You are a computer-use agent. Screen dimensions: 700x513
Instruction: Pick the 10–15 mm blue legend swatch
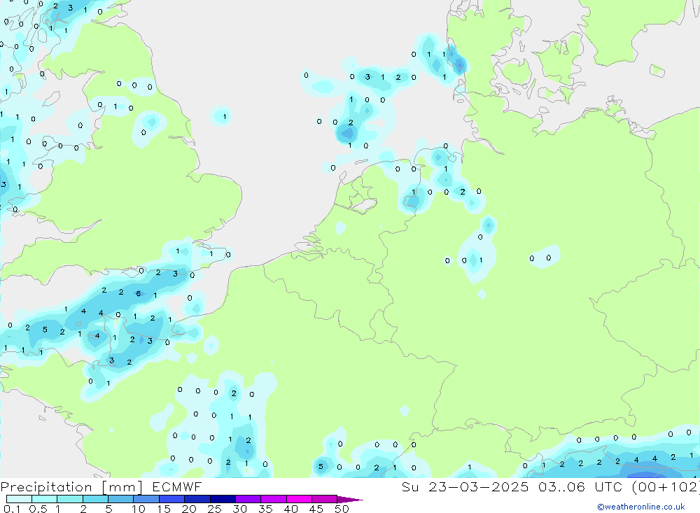(x=146, y=499)
